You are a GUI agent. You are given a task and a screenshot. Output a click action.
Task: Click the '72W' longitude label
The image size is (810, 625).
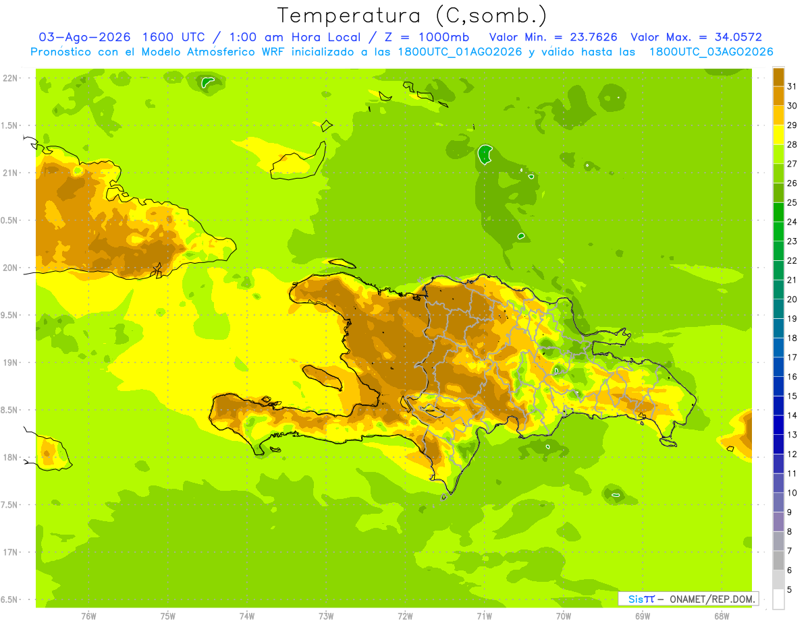tap(405, 616)
